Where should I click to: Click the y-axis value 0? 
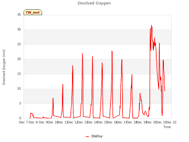click(x=20, y=118)
